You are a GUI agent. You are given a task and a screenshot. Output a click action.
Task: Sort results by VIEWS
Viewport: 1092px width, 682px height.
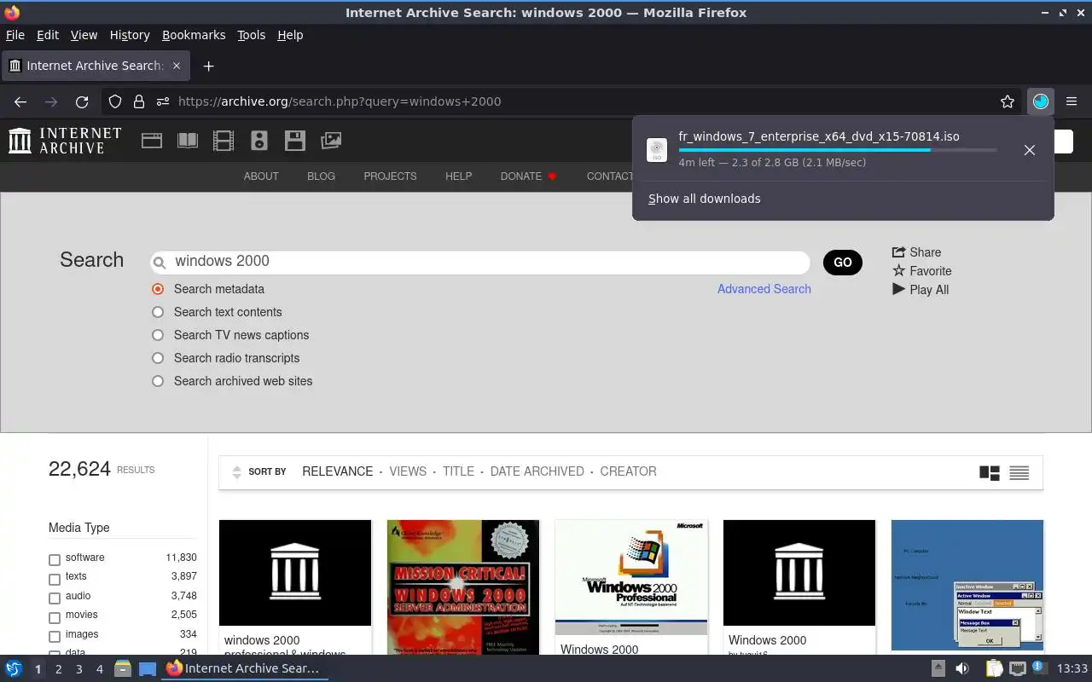click(x=408, y=471)
